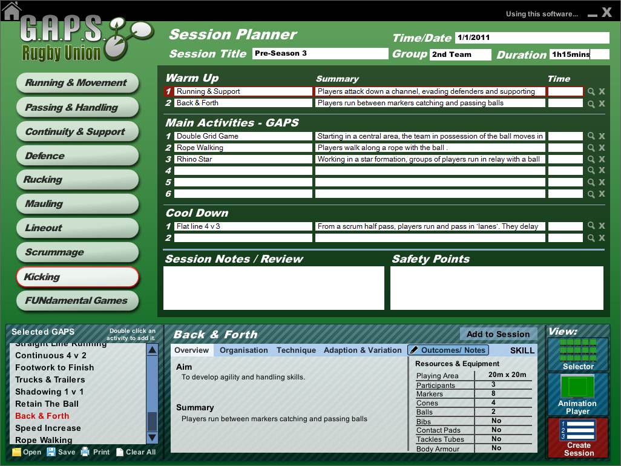
Task: Magnify the Rope Walking activity
Action: 591,147
